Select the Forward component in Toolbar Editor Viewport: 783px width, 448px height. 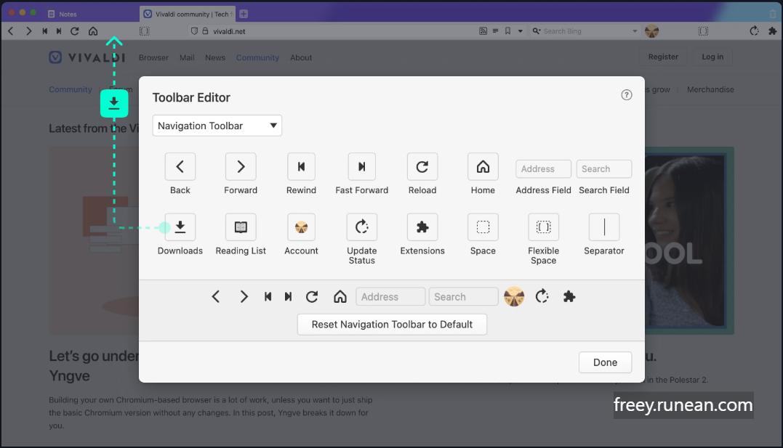tap(241, 166)
